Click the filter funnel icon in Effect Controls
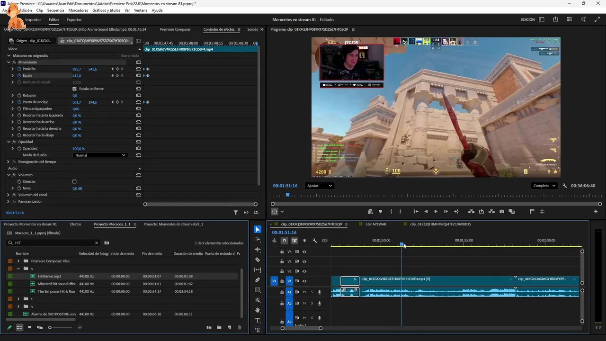The image size is (606, 341). 236,213
